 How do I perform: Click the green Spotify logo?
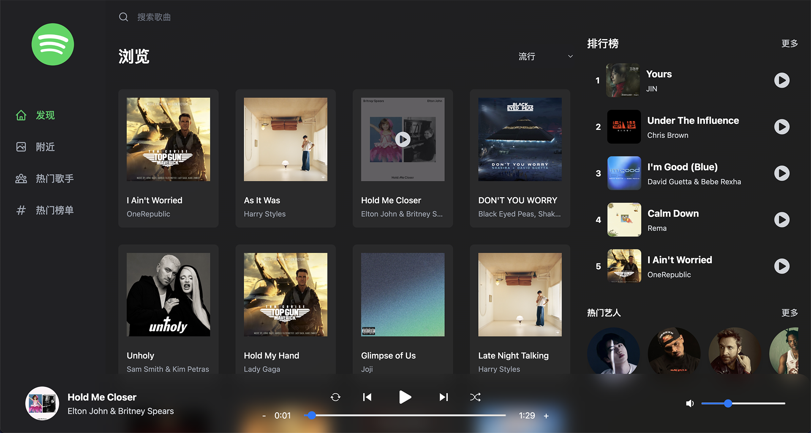53,44
